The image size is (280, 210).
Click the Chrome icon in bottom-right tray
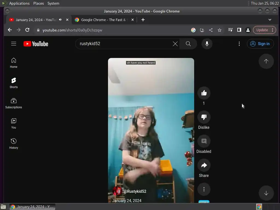coord(259,207)
